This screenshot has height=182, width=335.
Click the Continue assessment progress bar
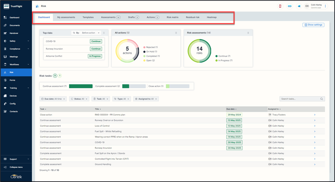coord(81,86)
